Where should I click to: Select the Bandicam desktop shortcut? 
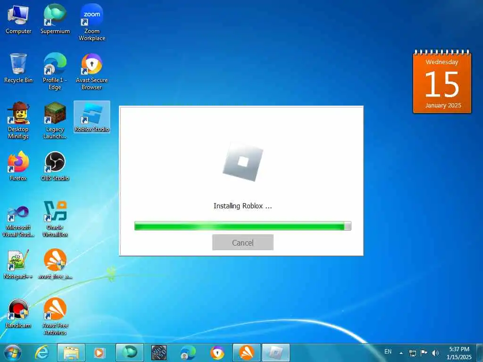coord(18,313)
